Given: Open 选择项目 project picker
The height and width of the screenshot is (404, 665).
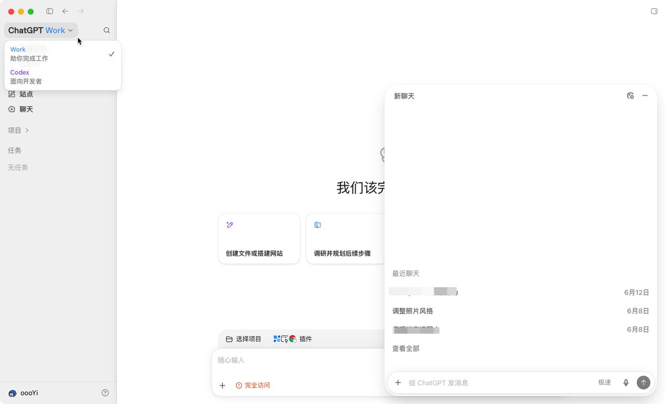Looking at the screenshot, I should [x=243, y=339].
